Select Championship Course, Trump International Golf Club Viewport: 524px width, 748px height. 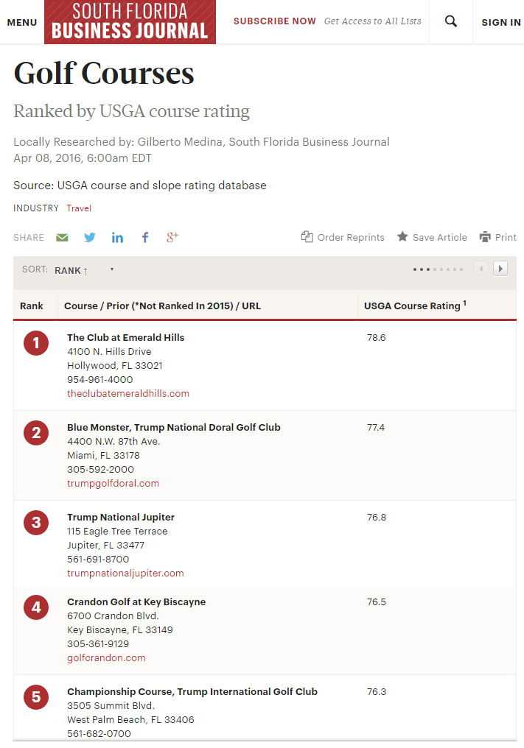[192, 691]
